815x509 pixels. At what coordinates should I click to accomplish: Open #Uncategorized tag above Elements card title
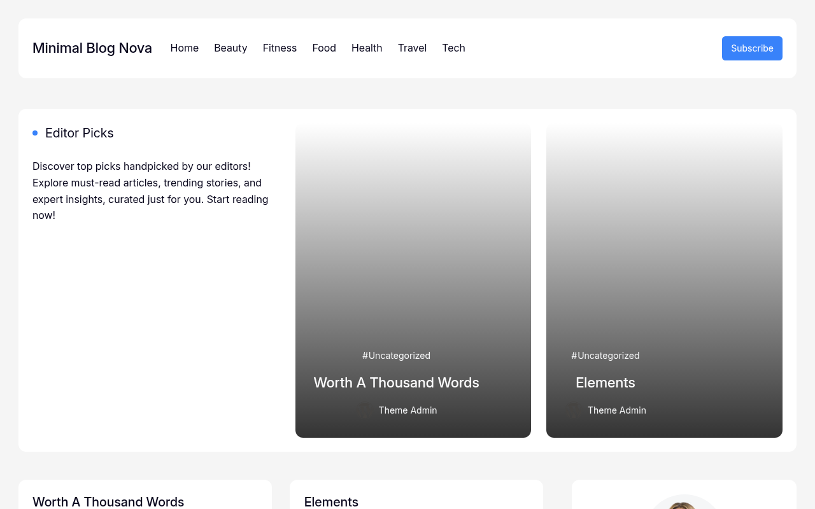click(x=606, y=356)
